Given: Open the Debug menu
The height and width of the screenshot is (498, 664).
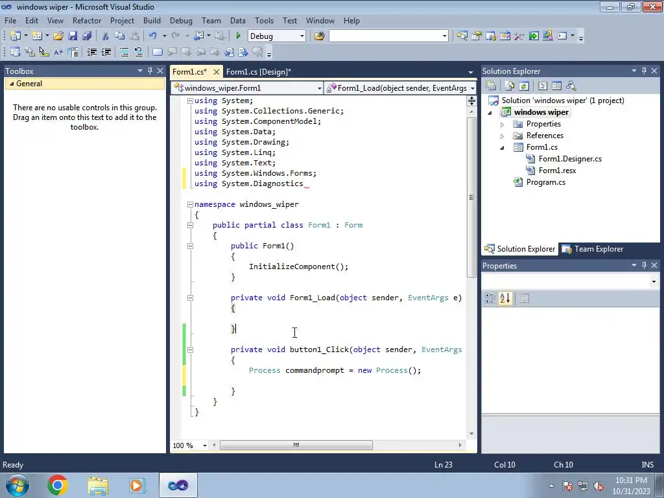Looking at the screenshot, I should point(181,20).
